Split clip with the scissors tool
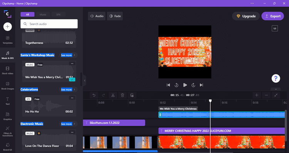This screenshot has width=289, height=153. coord(113,95)
